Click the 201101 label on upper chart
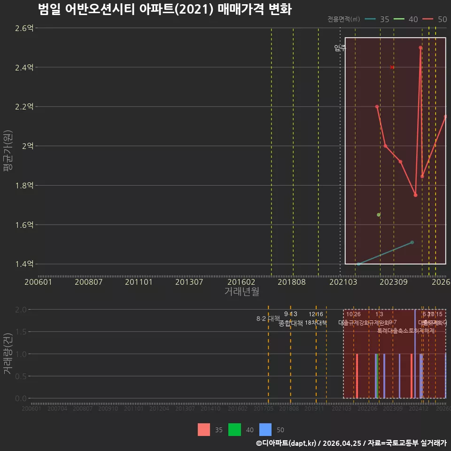 click(x=139, y=282)
